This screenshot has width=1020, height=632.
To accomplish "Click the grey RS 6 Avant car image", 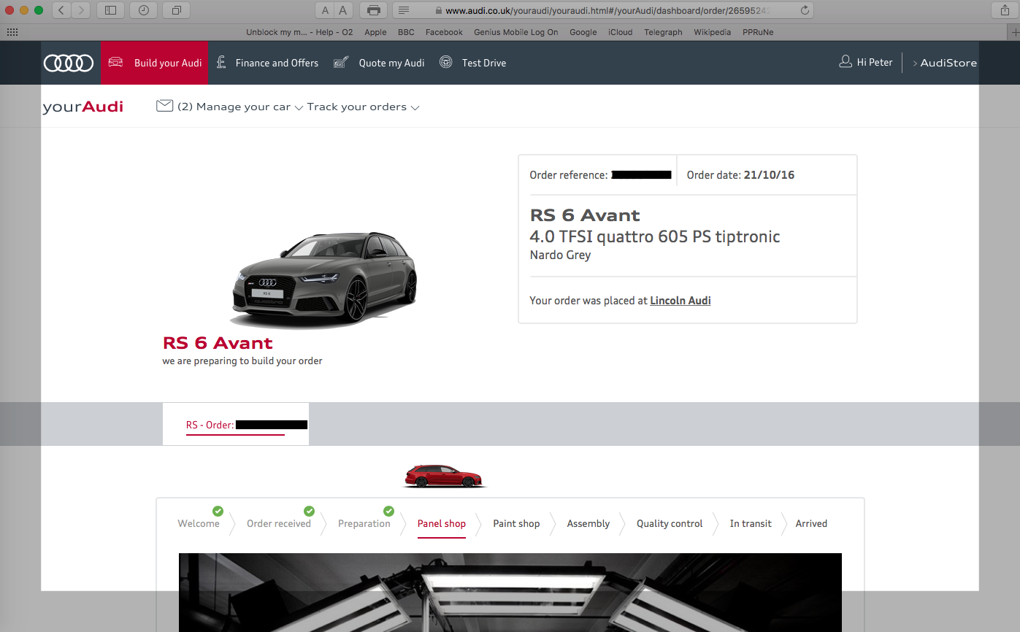I will tap(325, 277).
